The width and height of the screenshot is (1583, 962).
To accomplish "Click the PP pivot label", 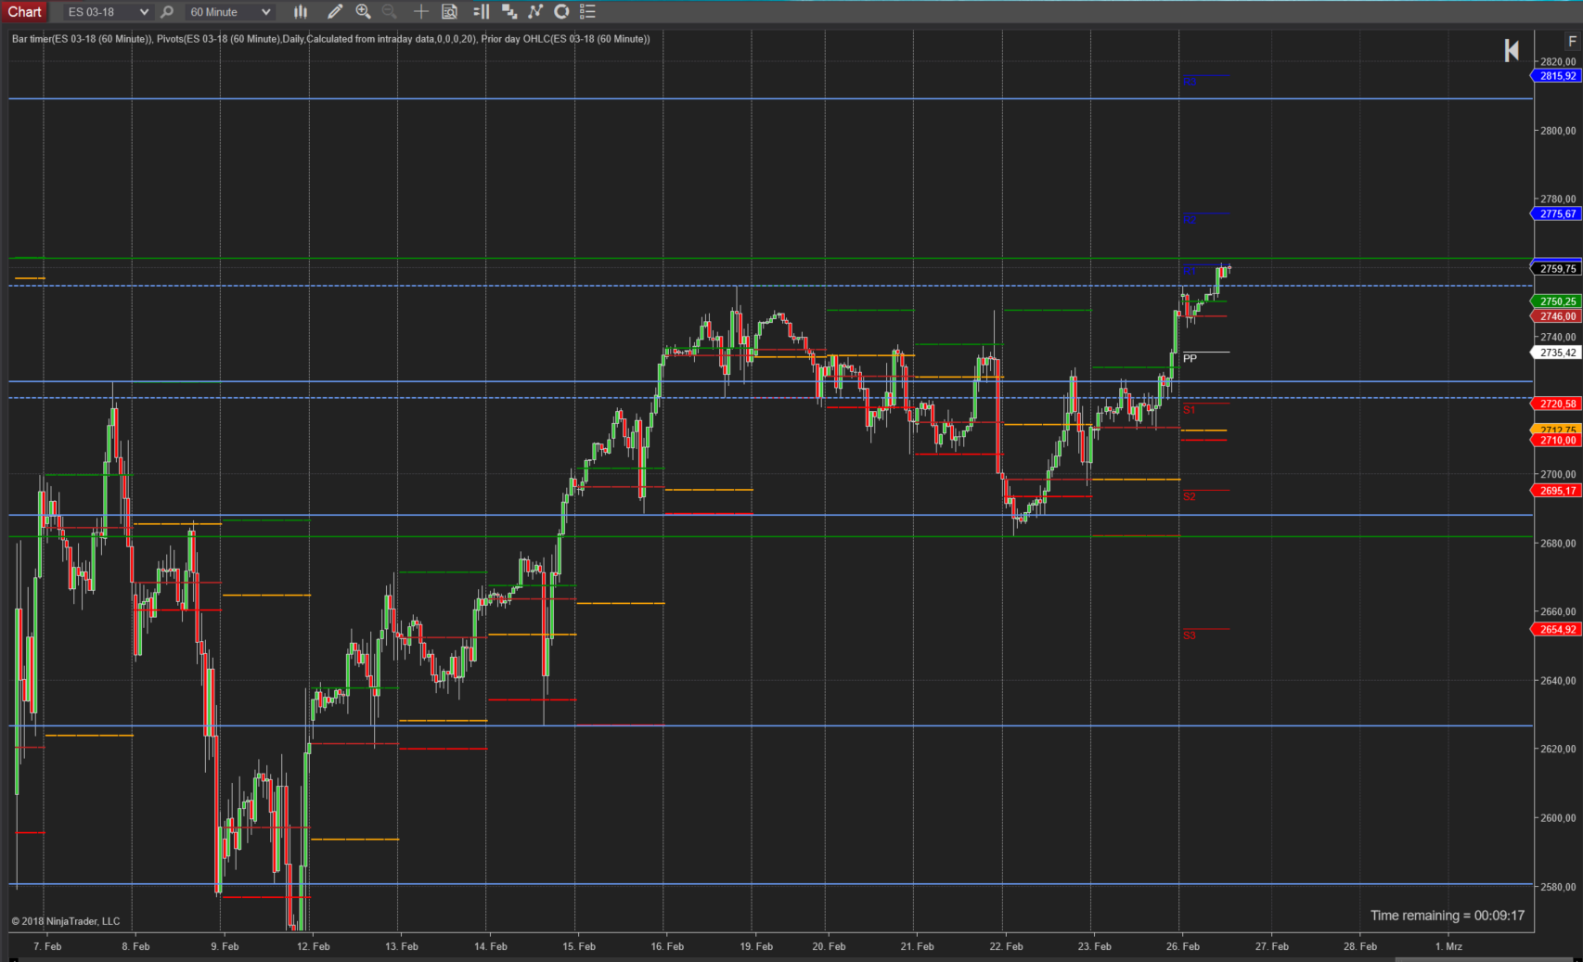I will (1190, 358).
